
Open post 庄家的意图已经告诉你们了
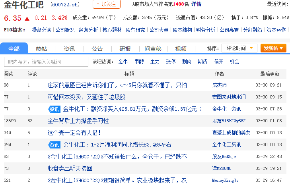pos(117,85)
